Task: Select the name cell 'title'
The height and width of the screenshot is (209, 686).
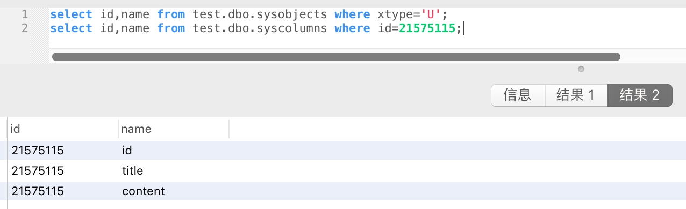Action: tap(132, 171)
